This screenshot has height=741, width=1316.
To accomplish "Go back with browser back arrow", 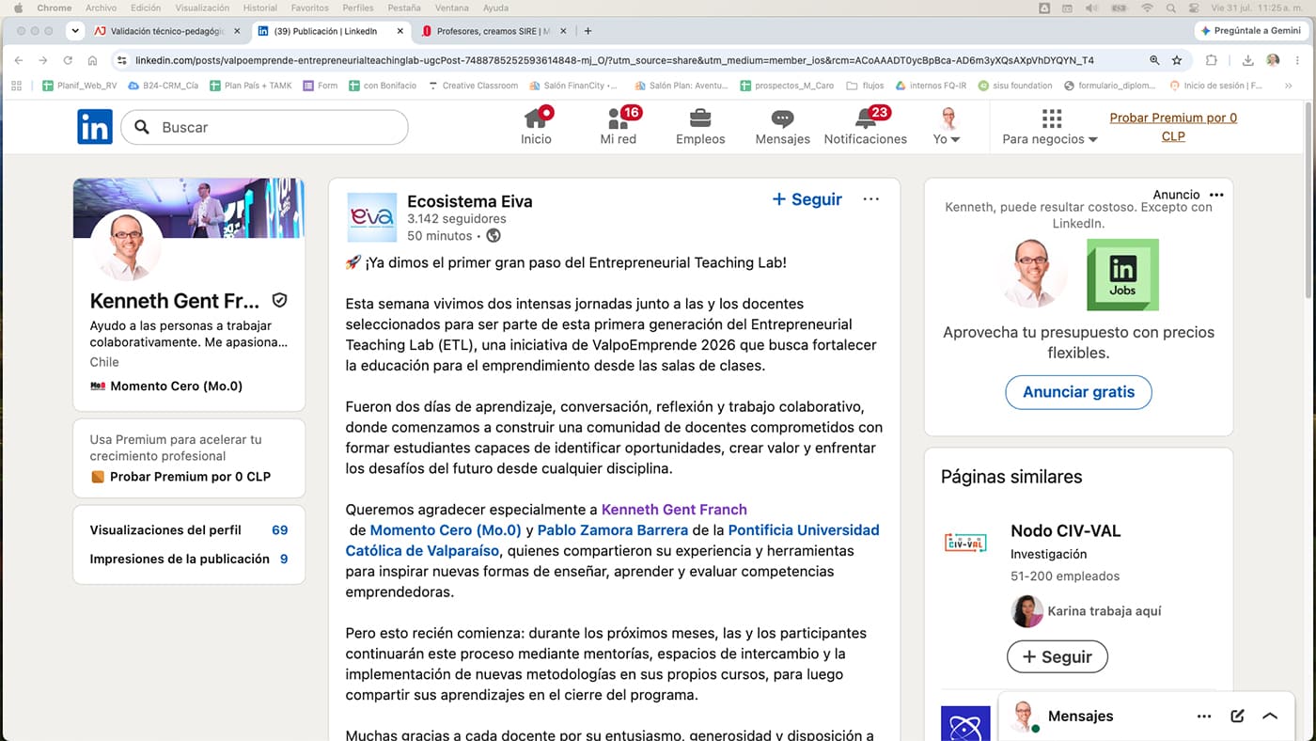I will point(19,60).
